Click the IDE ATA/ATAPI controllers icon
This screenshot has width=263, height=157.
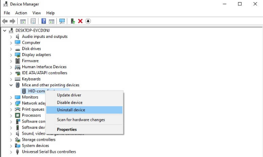click(17, 73)
